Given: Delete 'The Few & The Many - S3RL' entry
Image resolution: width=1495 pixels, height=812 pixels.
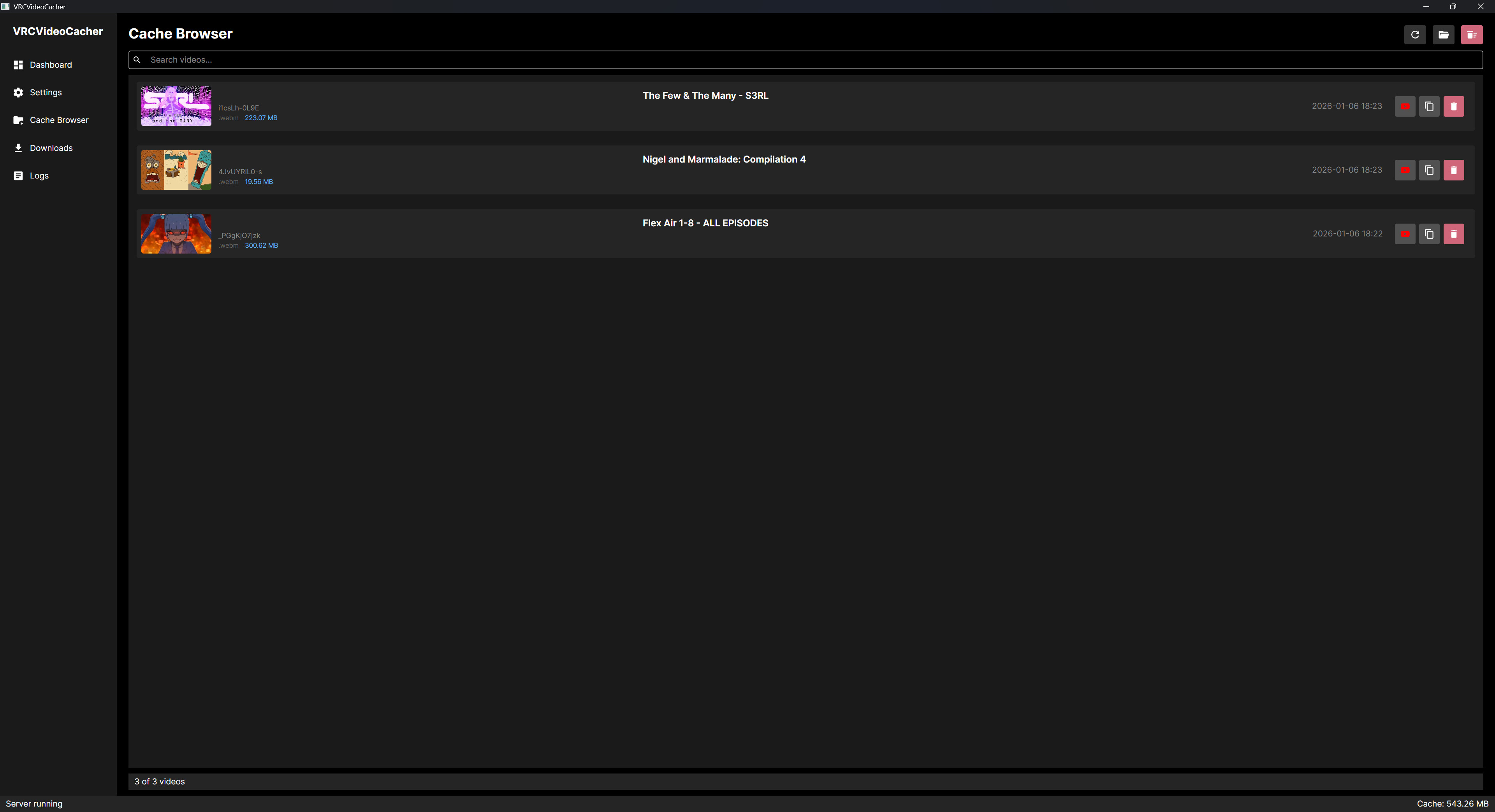Looking at the screenshot, I should pyautogui.click(x=1454, y=107).
